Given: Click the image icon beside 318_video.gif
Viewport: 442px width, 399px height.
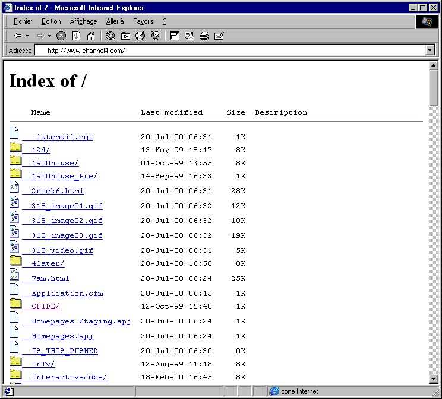Looking at the screenshot, I should pos(14,247).
